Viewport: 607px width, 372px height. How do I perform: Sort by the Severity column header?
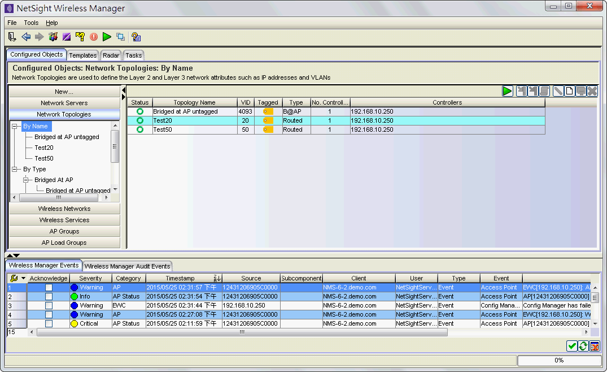90,278
